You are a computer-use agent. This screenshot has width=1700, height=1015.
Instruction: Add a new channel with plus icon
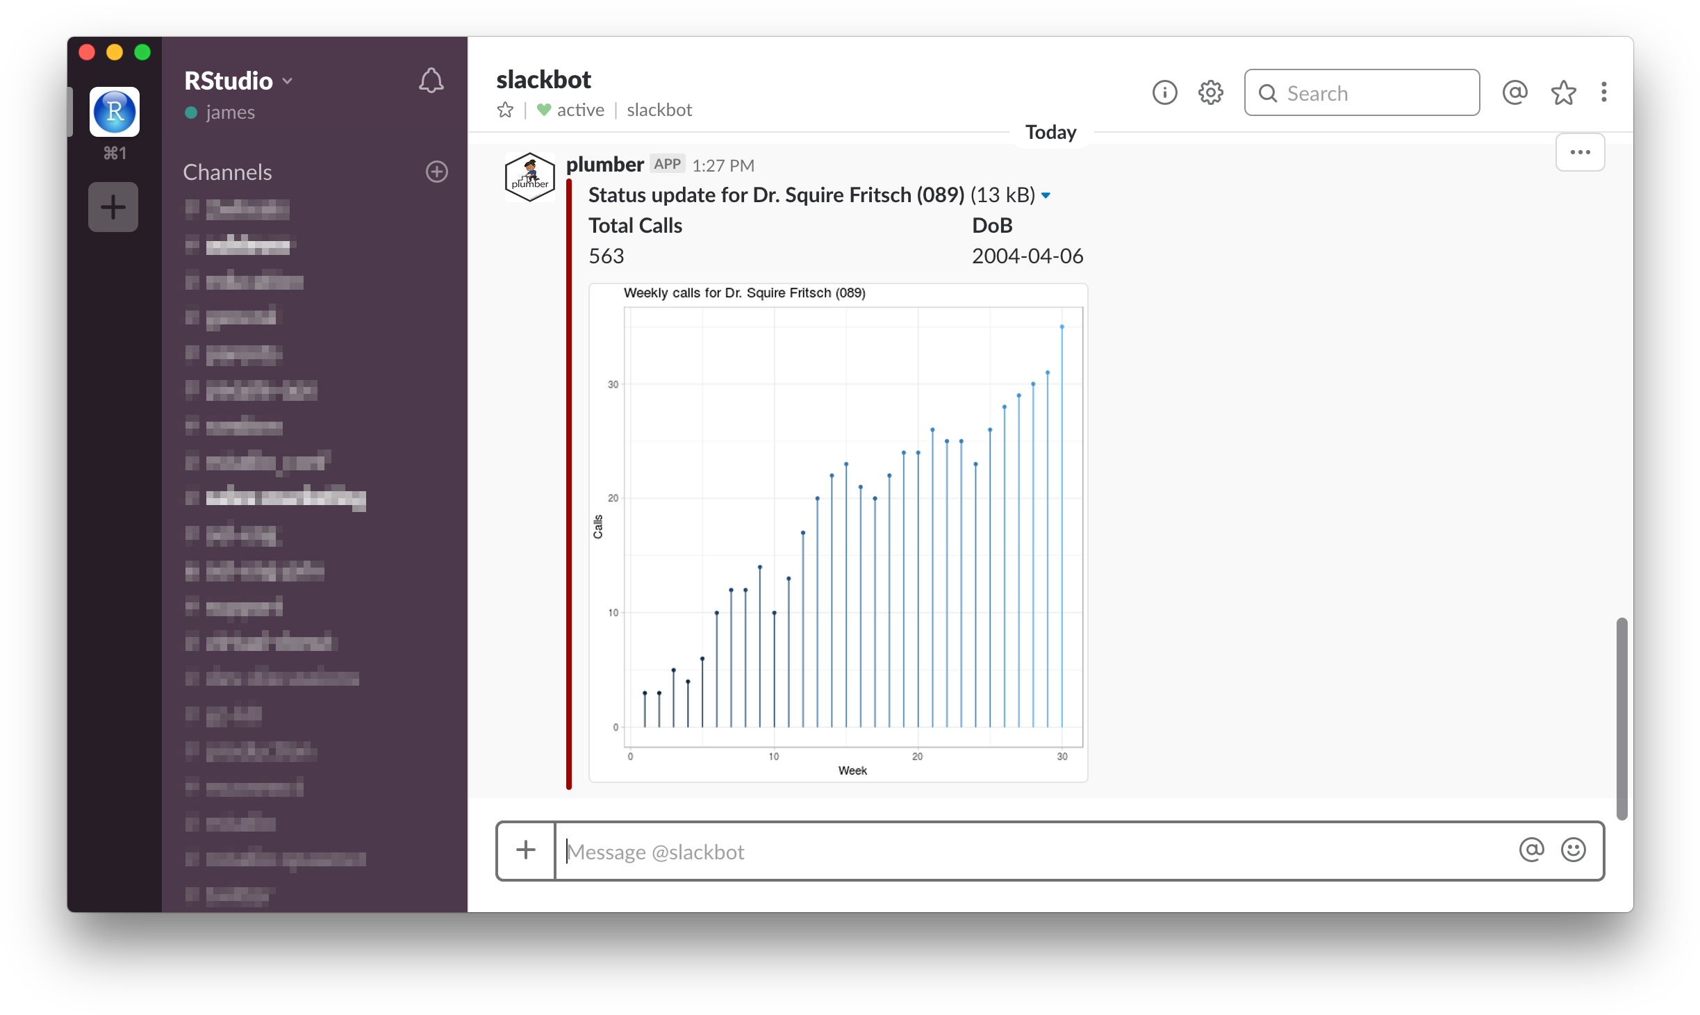tap(436, 172)
